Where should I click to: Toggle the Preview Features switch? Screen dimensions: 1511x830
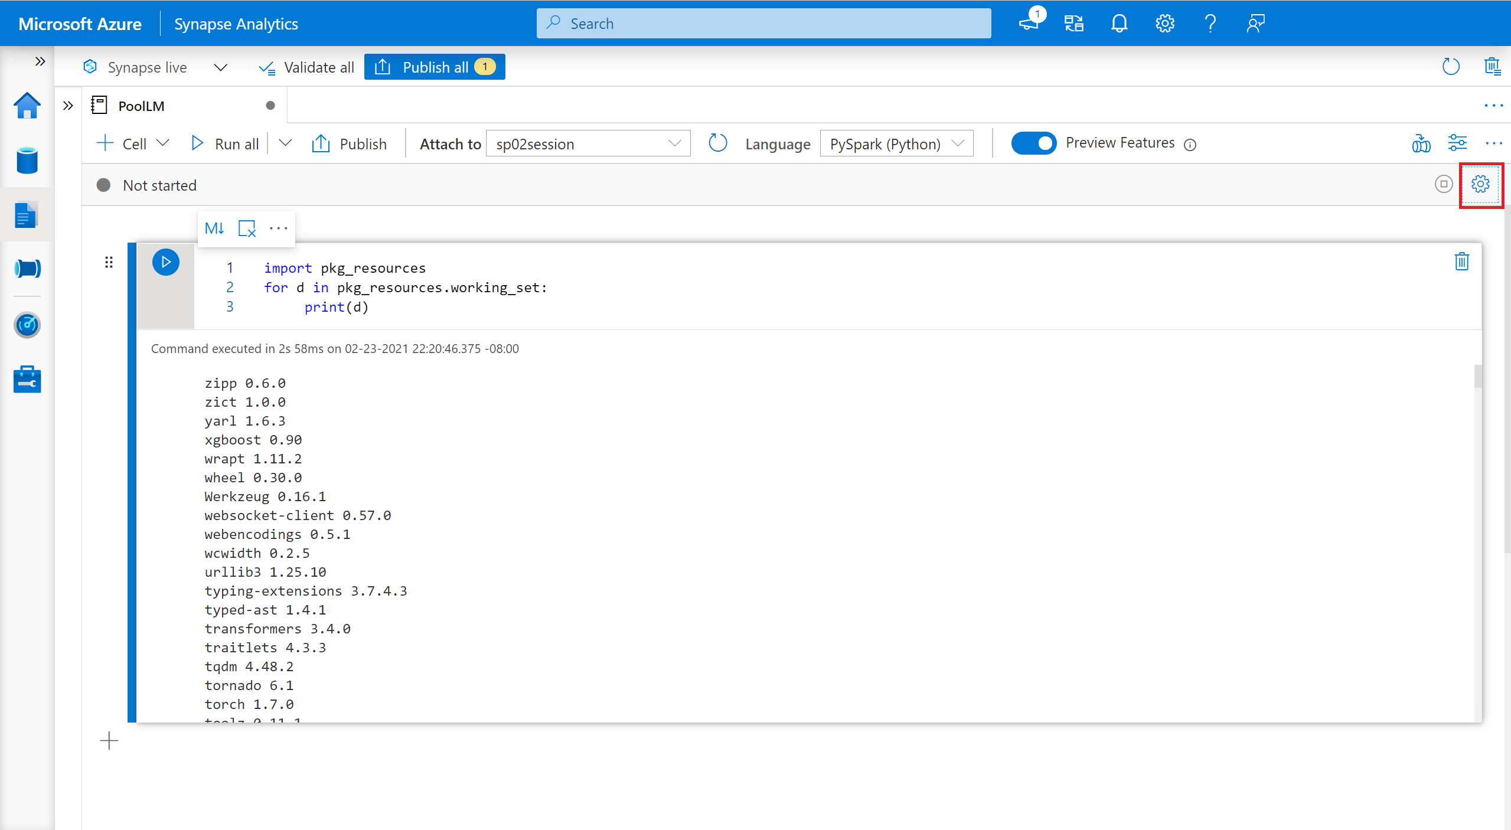tap(1032, 142)
